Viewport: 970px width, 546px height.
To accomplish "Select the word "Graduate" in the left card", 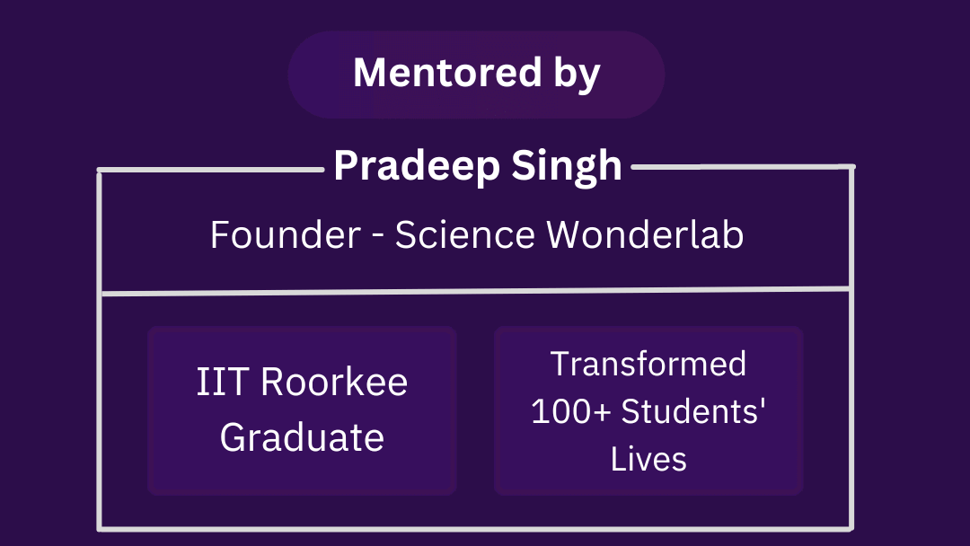I will pos(302,437).
